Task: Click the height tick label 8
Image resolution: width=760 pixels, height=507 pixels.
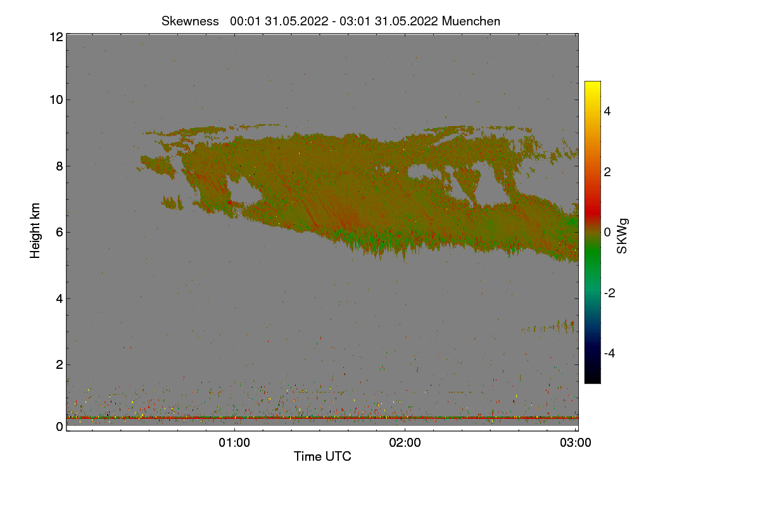Action: click(x=60, y=166)
